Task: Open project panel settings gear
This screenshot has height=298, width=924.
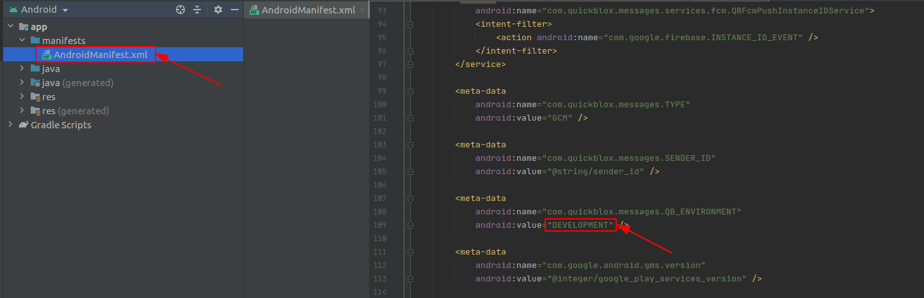Action: point(218,10)
